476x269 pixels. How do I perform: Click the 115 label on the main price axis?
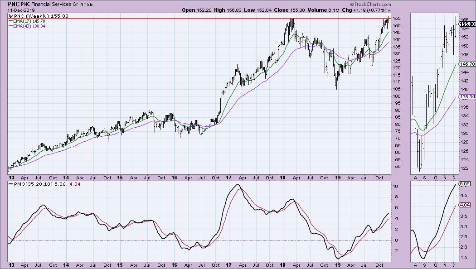click(397, 75)
